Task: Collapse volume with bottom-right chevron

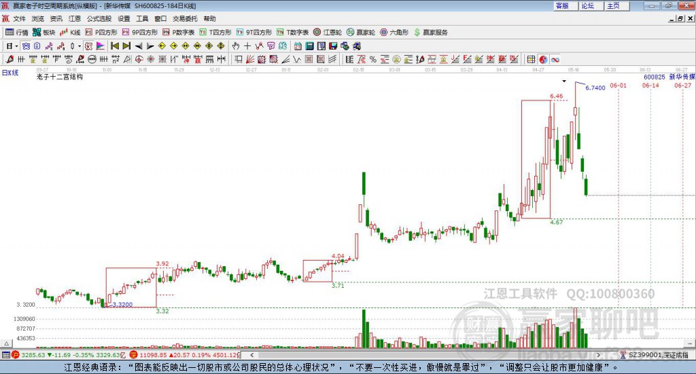Action: 691,343
